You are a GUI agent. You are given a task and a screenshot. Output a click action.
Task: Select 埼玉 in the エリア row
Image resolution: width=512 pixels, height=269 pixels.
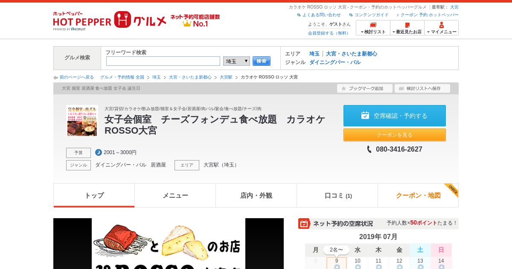coord(314,54)
